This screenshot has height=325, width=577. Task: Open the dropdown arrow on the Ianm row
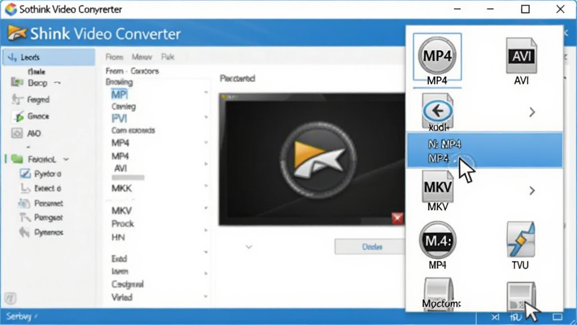click(206, 274)
